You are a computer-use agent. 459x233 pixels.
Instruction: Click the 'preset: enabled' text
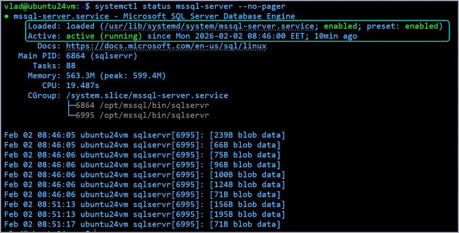(402, 26)
